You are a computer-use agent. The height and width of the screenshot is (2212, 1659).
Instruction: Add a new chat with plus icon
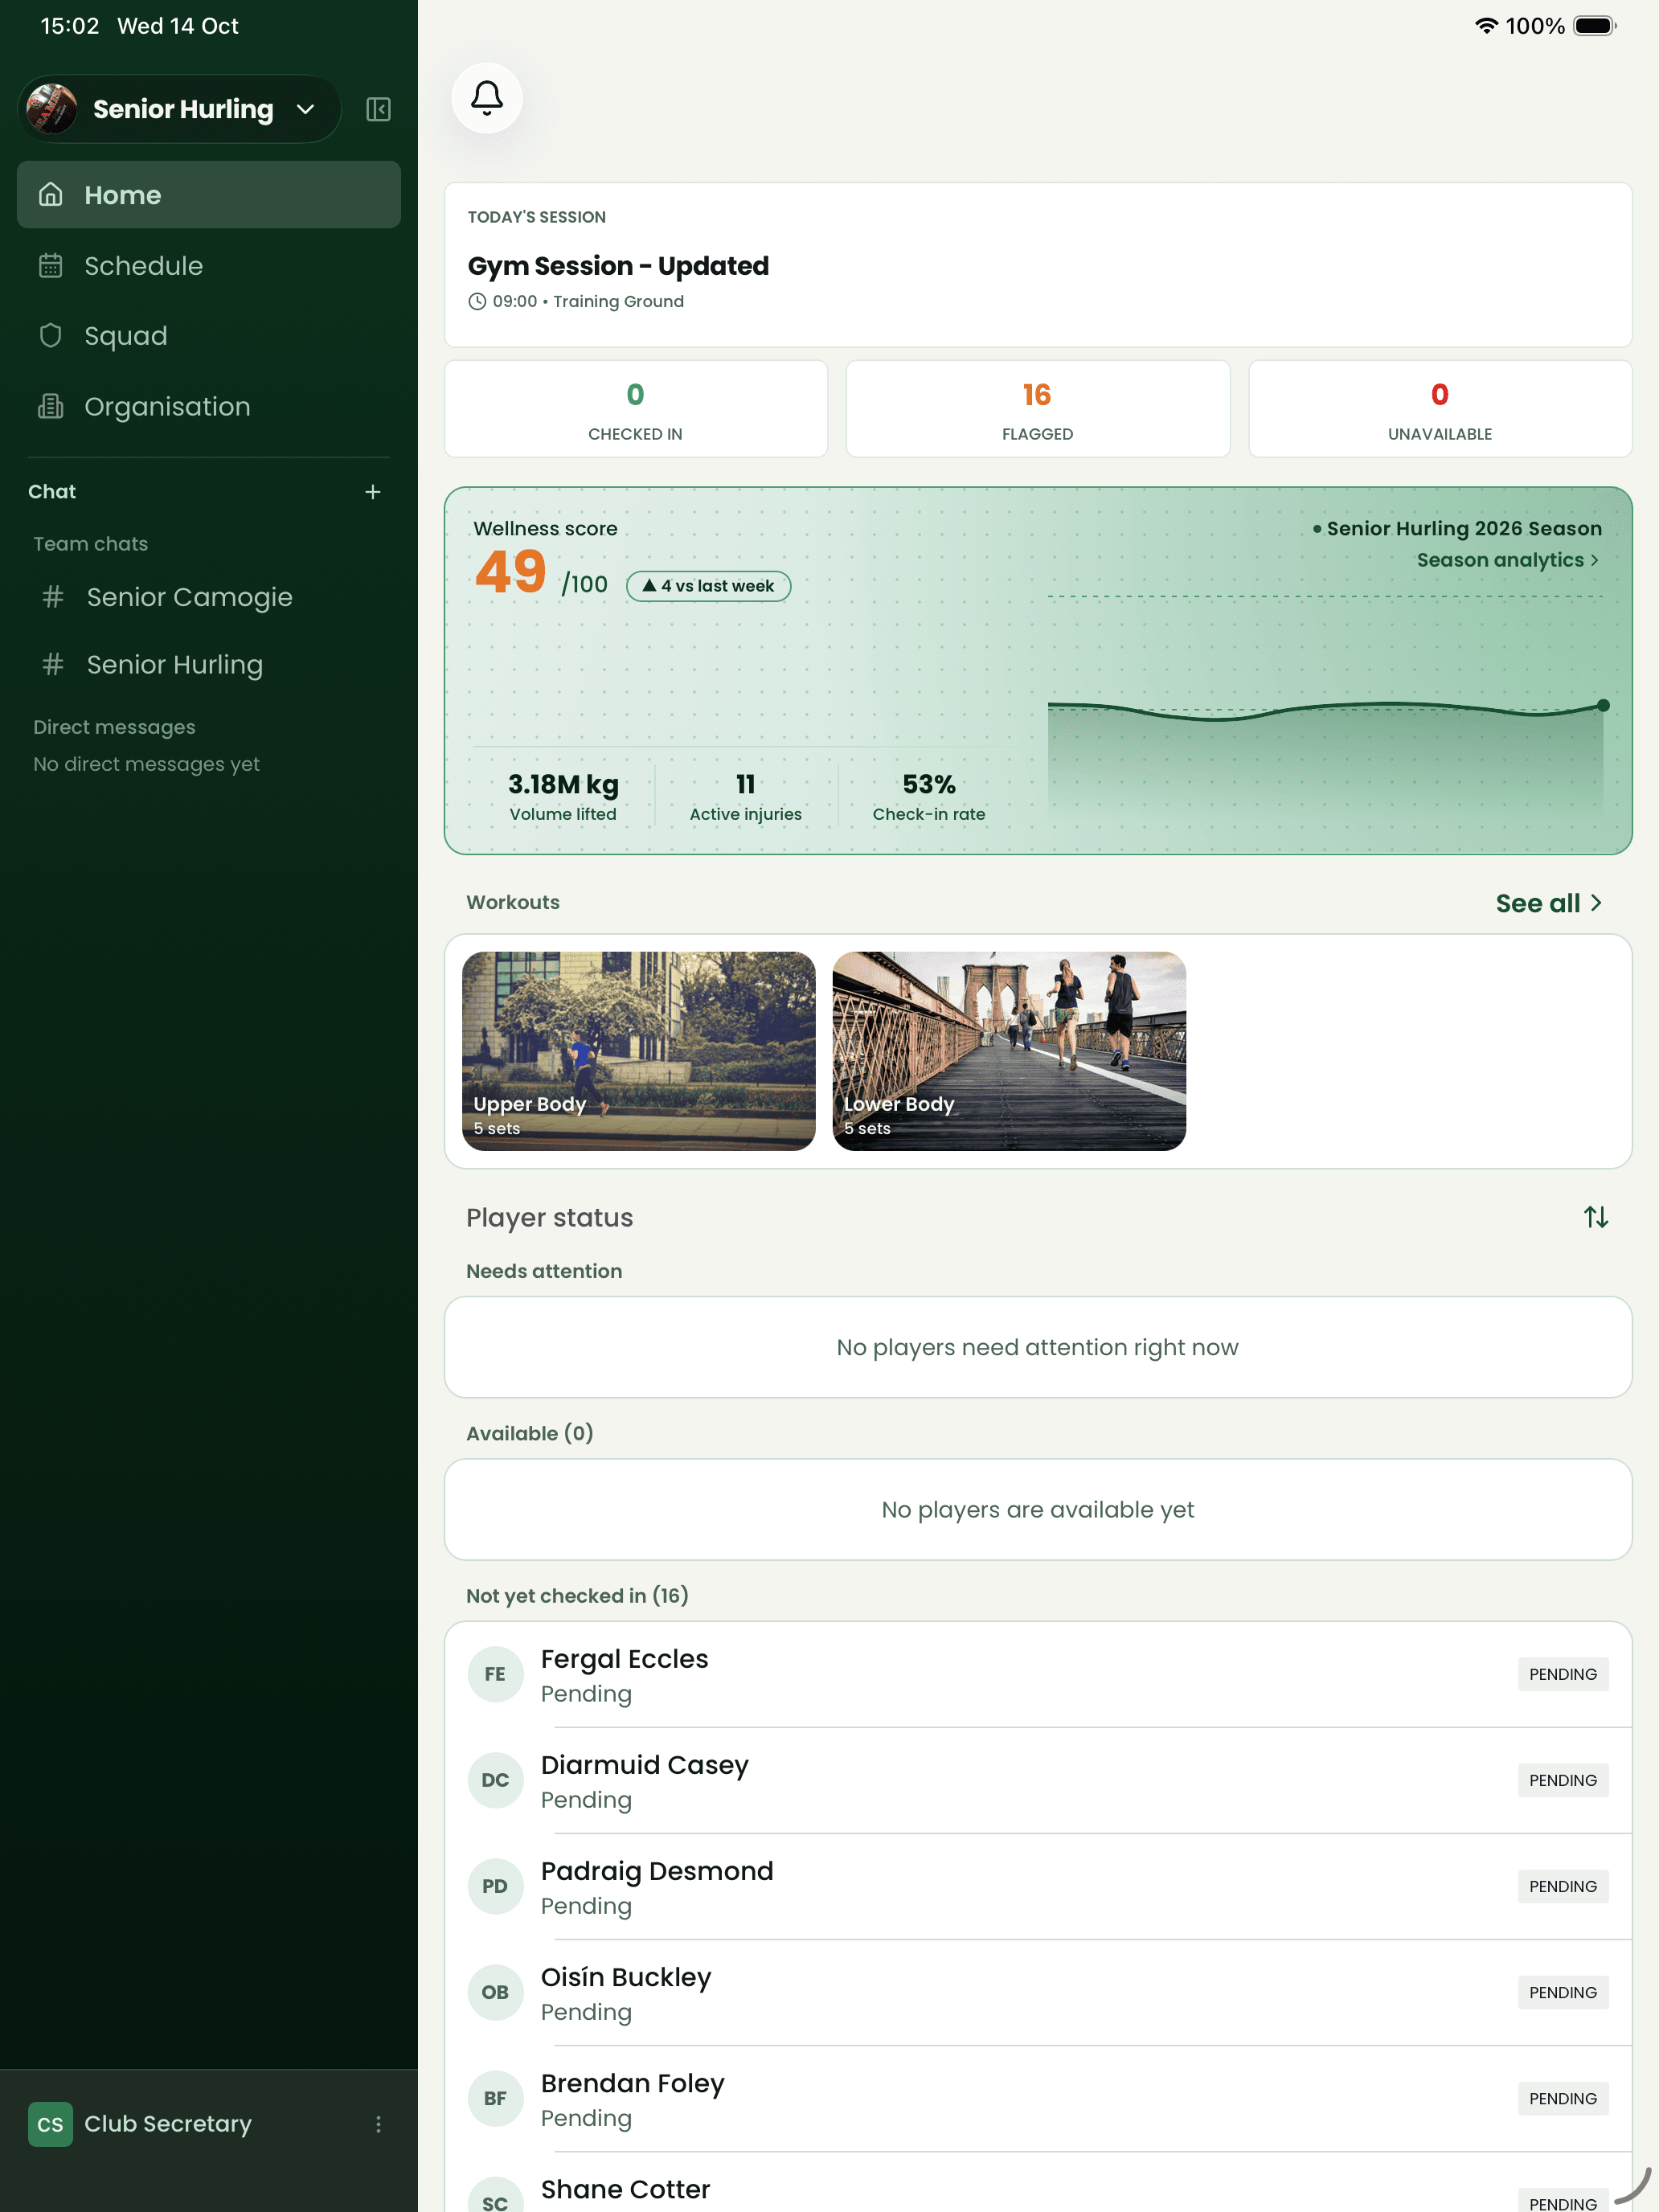[x=373, y=492]
